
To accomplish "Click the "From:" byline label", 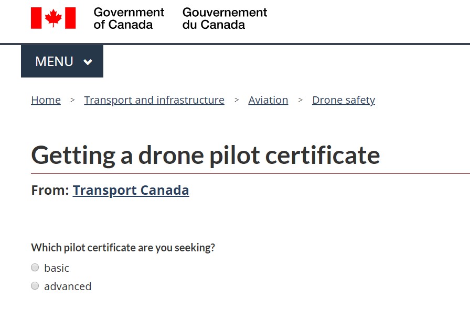I will [x=50, y=190].
